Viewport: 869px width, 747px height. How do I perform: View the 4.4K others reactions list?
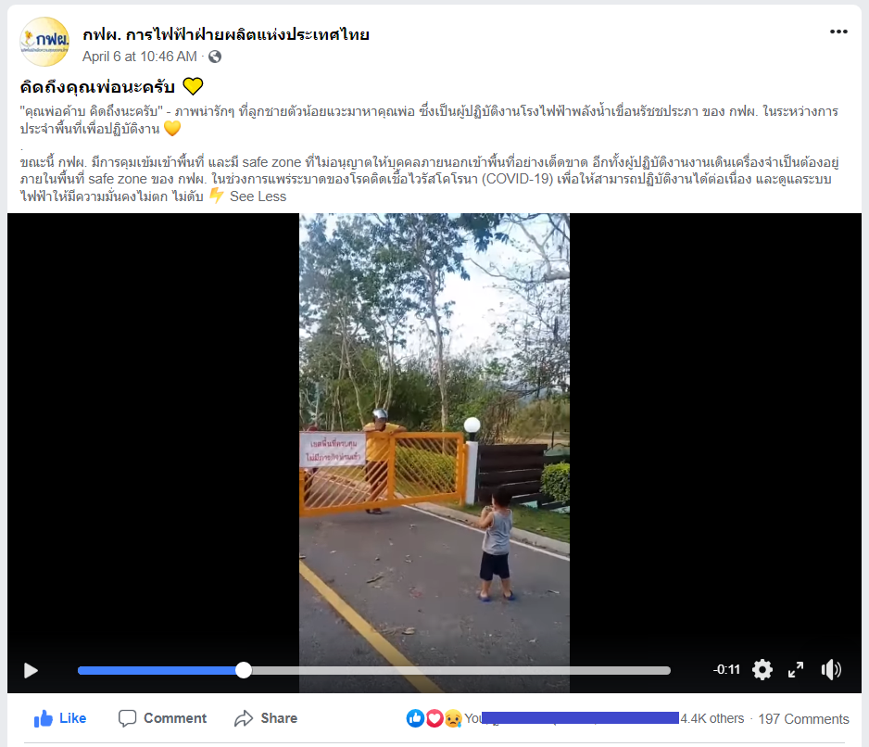pos(712,718)
